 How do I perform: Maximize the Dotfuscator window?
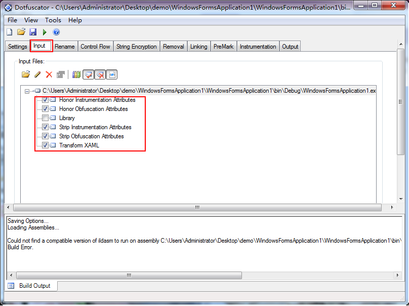pyautogui.click(x=375, y=5)
